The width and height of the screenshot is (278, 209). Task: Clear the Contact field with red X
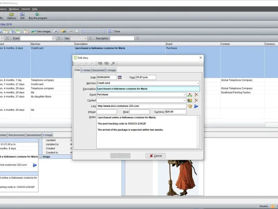[196, 100]
